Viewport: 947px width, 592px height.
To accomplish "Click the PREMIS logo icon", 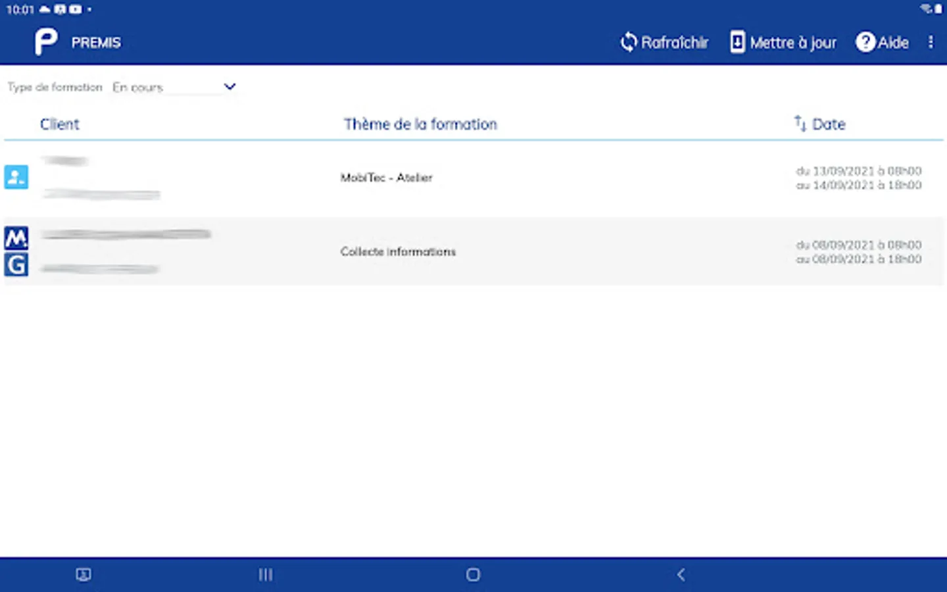I will pyautogui.click(x=46, y=42).
